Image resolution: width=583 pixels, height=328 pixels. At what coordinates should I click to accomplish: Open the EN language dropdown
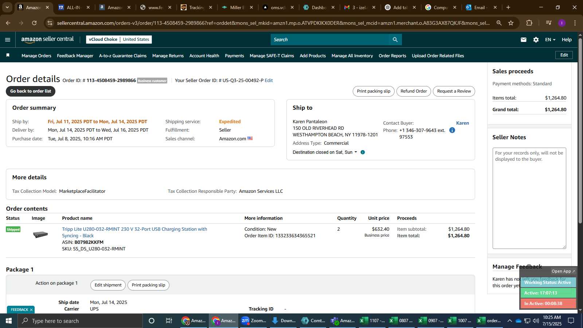tap(550, 40)
